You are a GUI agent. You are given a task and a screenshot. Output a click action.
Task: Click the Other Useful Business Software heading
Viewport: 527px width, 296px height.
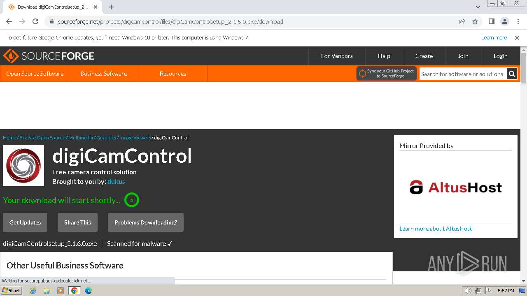pyautogui.click(x=65, y=265)
